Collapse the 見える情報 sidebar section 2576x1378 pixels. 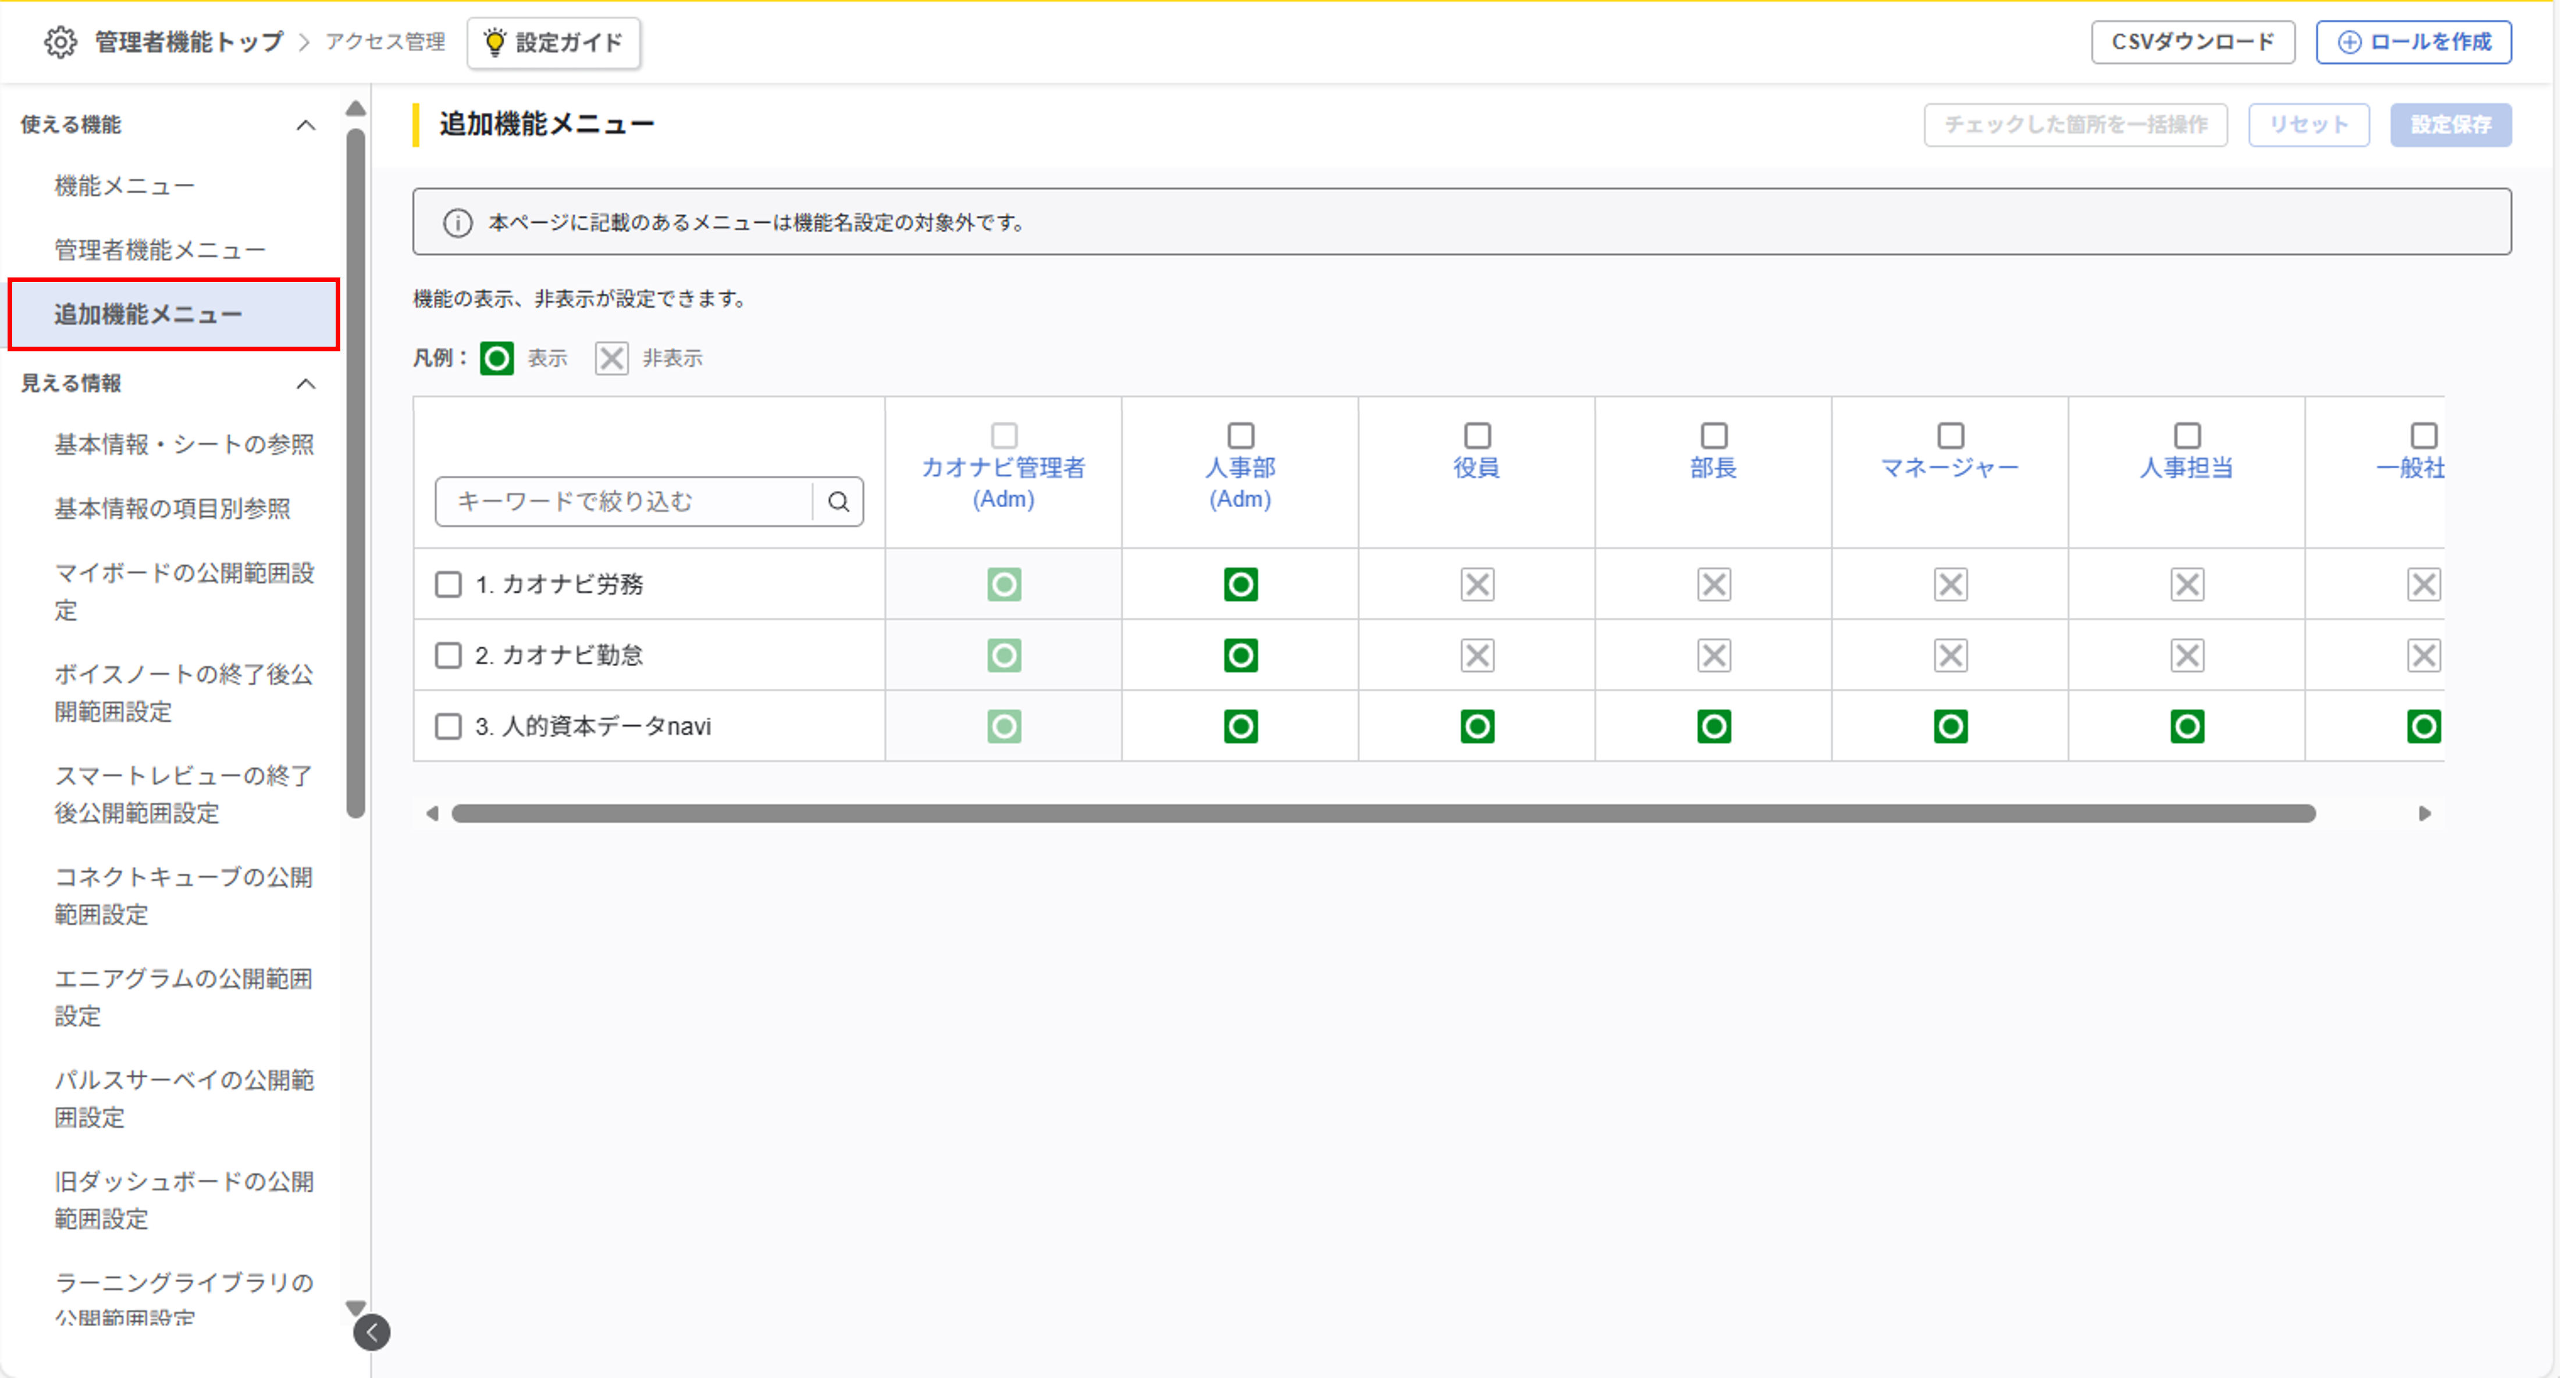(x=306, y=384)
